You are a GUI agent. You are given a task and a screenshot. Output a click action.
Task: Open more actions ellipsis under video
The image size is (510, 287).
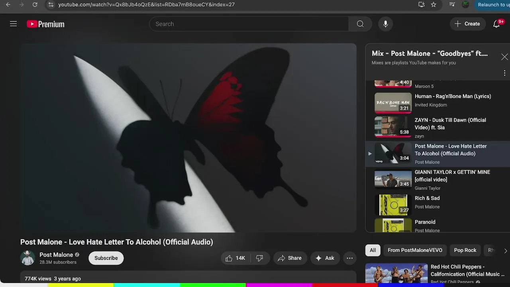[349, 258]
